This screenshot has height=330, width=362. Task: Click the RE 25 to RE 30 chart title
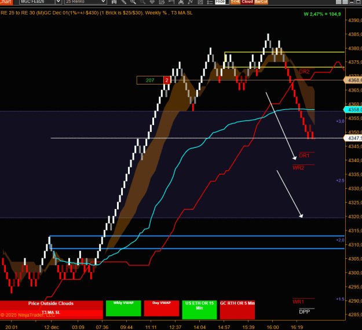(97, 13)
